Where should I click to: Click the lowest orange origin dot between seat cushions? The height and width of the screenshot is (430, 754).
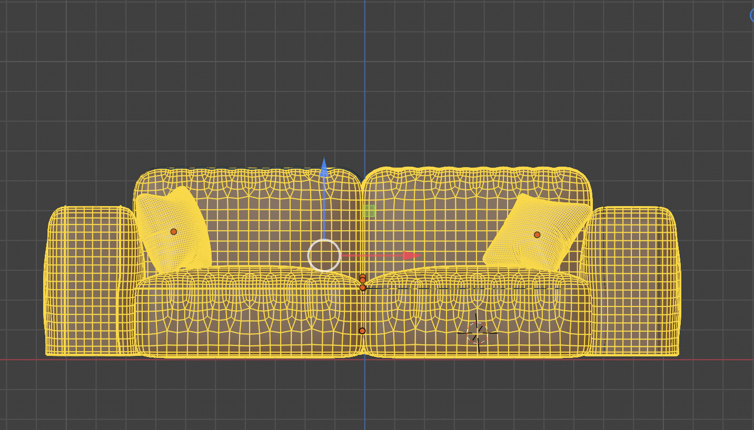pyautogui.click(x=362, y=331)
